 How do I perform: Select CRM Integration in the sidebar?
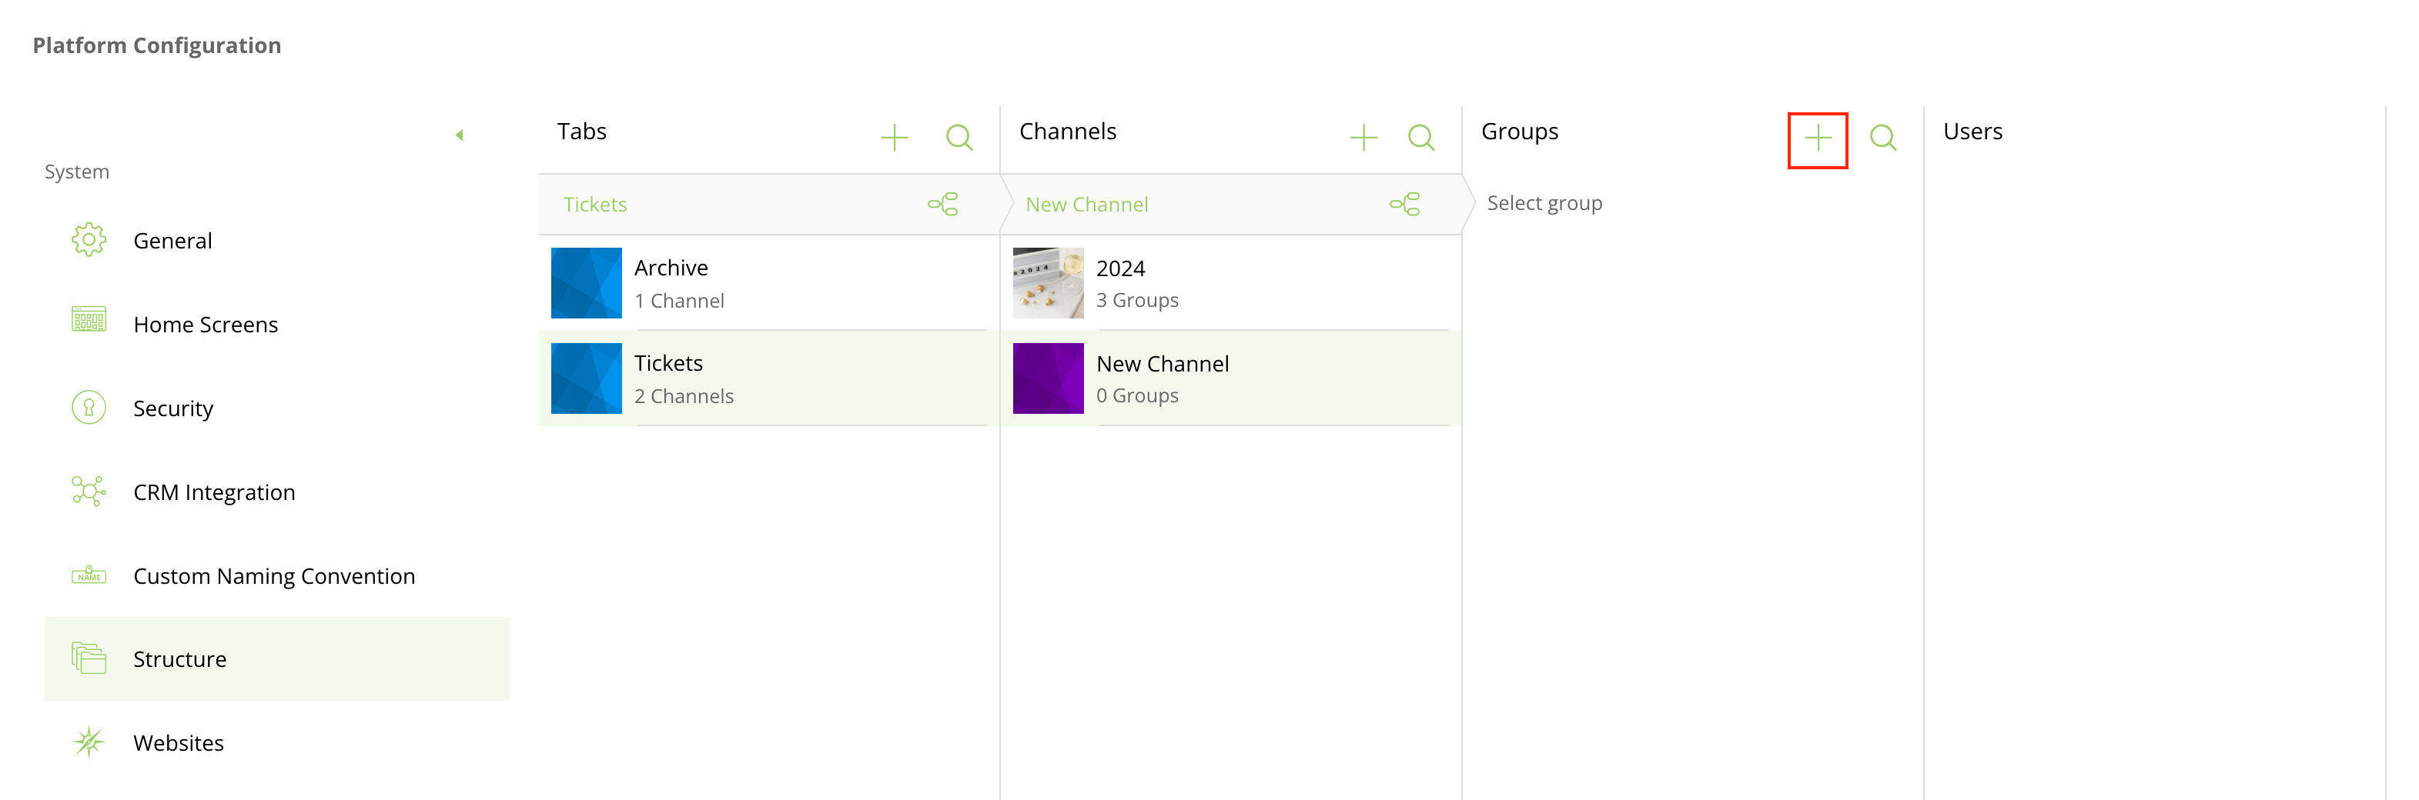tap(213, 492)
